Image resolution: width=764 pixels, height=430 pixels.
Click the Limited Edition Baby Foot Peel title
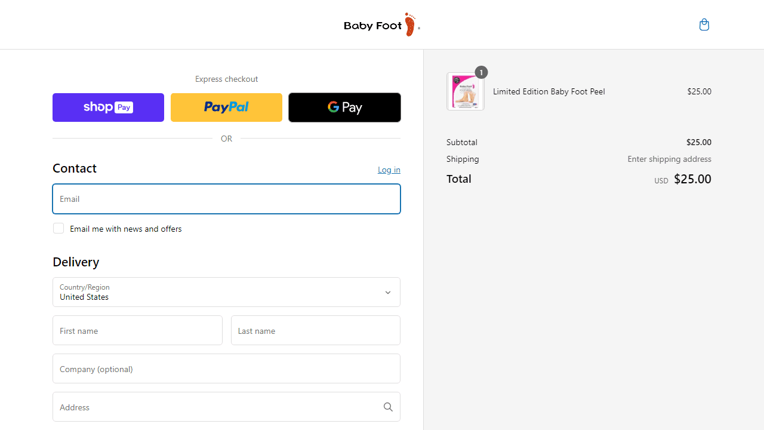pos(549,91)
